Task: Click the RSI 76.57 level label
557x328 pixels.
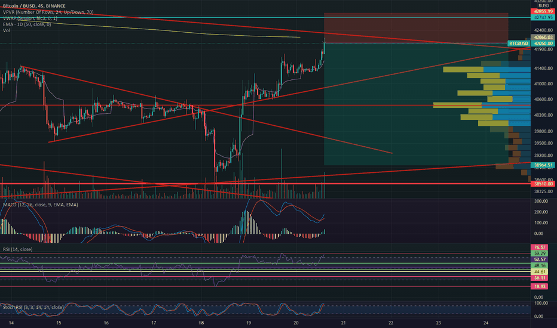Action: coord(539,247)
